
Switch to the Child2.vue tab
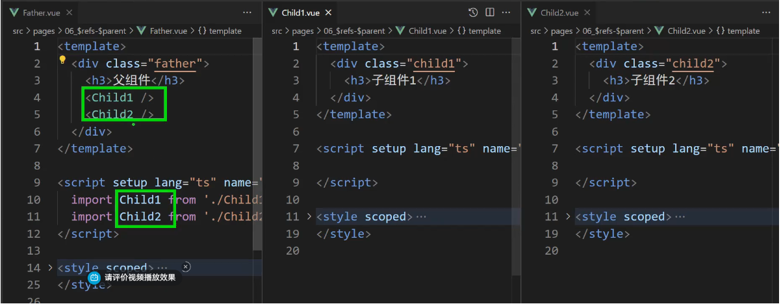pos(560,12)
